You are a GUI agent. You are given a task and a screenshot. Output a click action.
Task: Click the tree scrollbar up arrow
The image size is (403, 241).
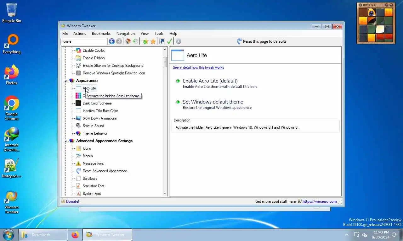[165, 50]
